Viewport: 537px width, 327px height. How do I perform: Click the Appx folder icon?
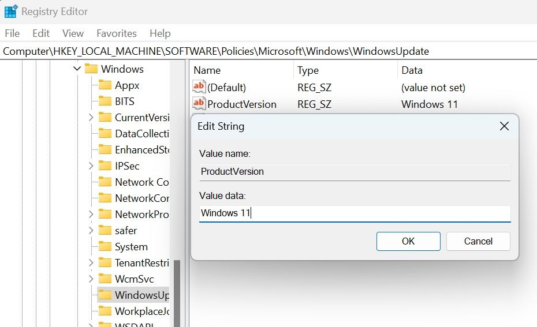(x=105, y=85)
